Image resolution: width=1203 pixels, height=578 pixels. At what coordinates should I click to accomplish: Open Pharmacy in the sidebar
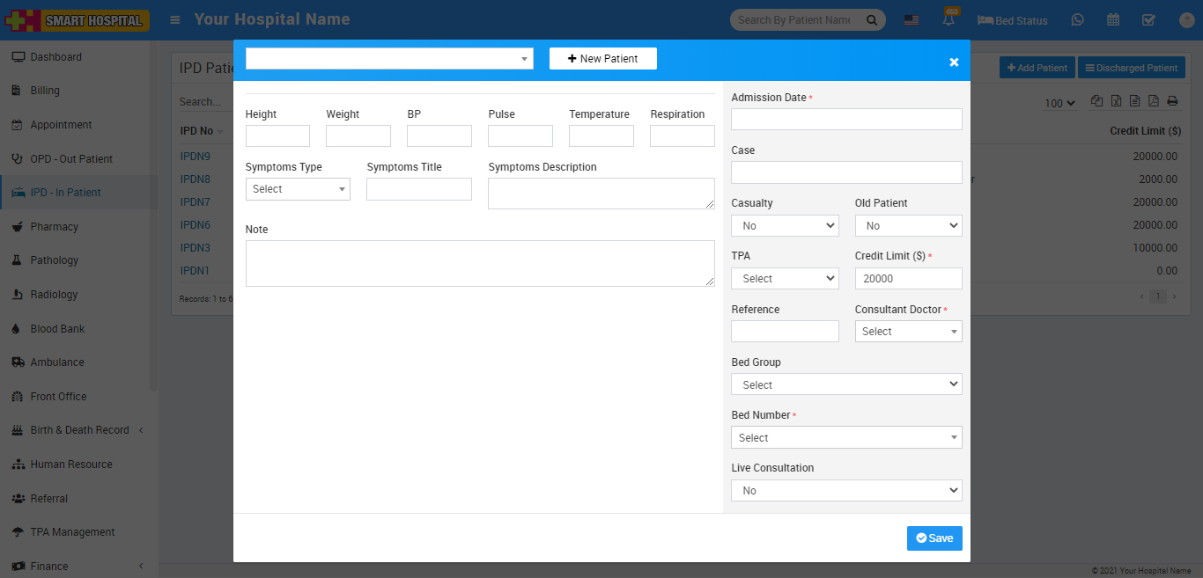point(55,227)
